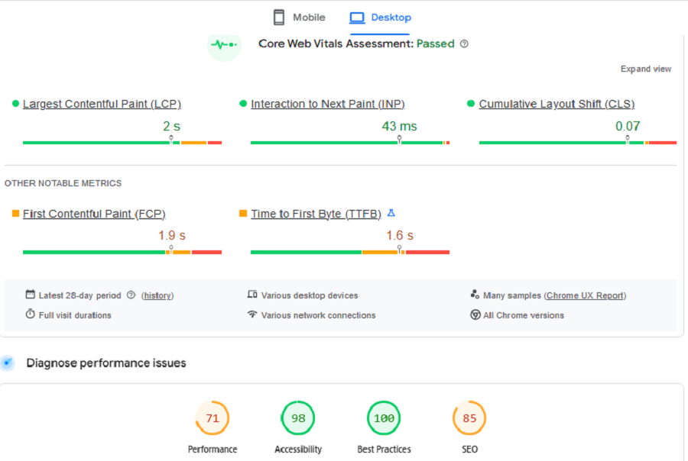Open Largest Contentful Paint (LCP) link

tap(102, 104)
